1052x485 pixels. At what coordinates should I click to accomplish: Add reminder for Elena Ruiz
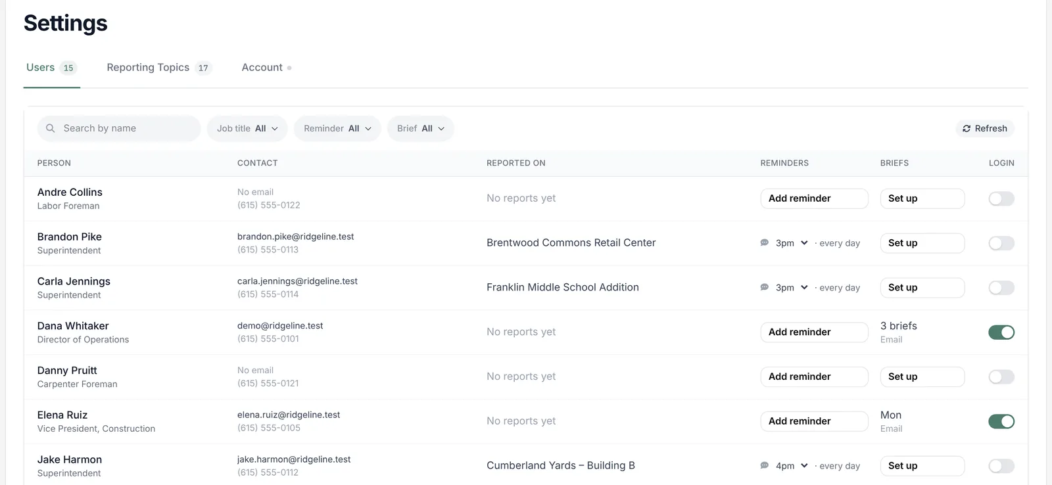814,421
